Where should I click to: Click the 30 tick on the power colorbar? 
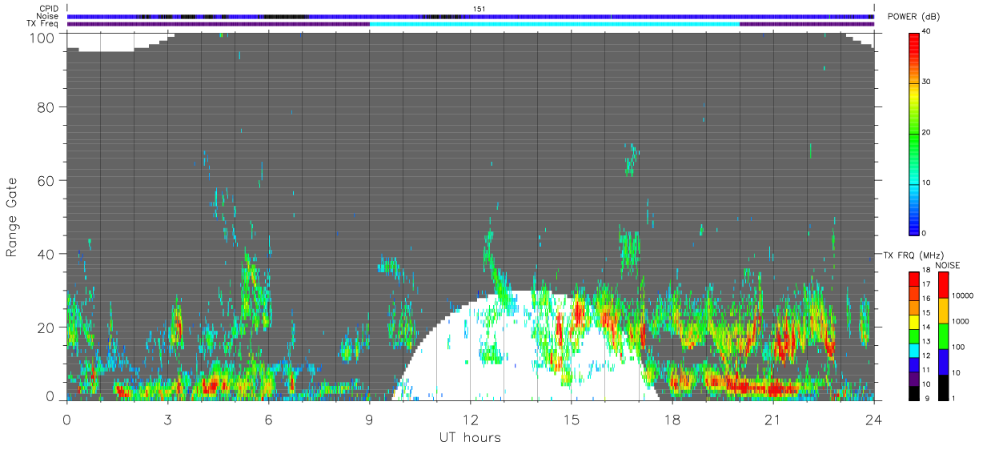[x=927, y=82]
